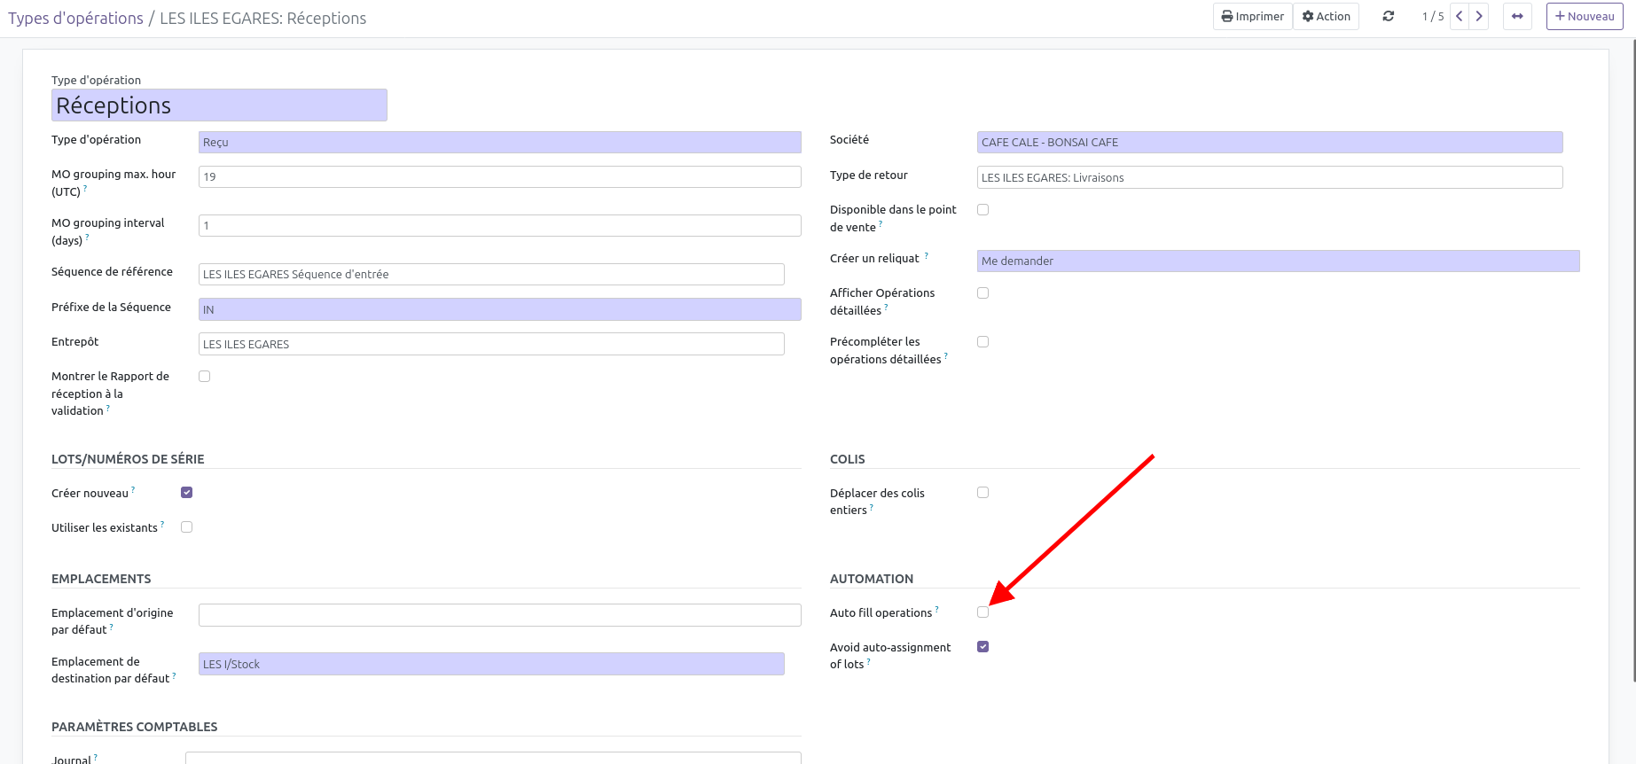Click the horizontal double-arrow width toggle icon
This screenshot has height=764, width=1636.
1517,17
